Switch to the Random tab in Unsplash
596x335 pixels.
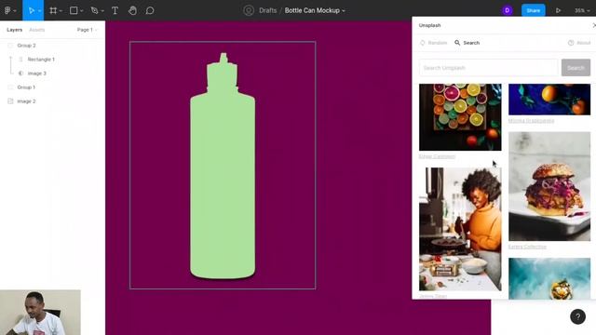coord(433,43)
